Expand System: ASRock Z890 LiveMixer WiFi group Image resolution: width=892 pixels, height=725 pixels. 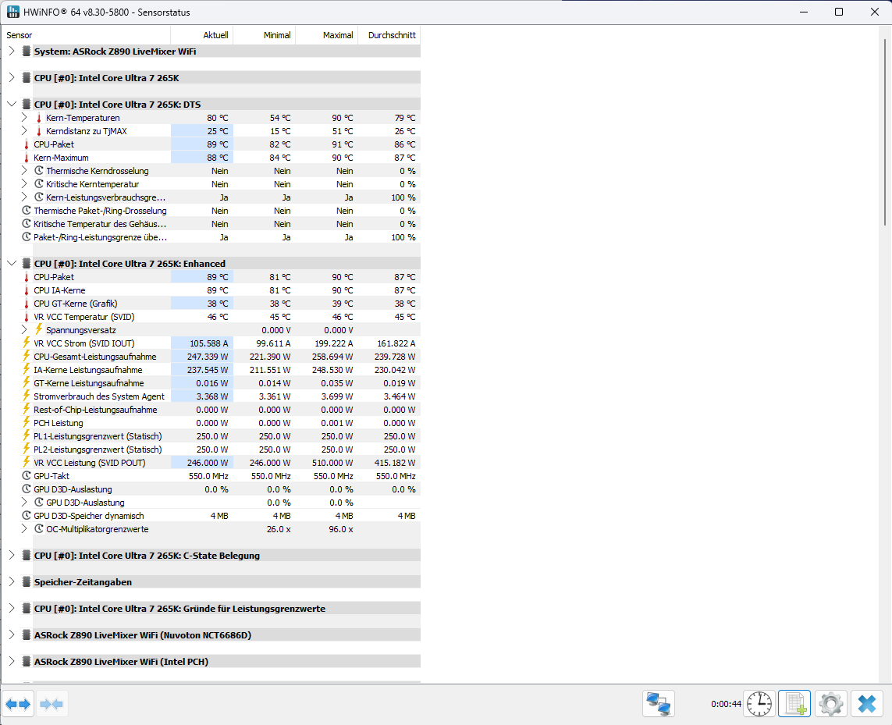12,52
